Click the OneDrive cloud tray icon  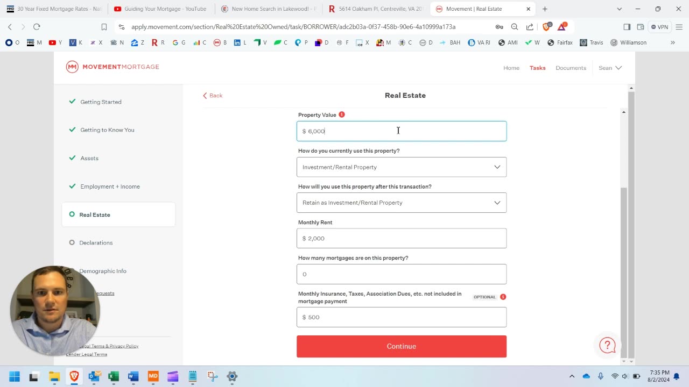click(x=586, y=376)
